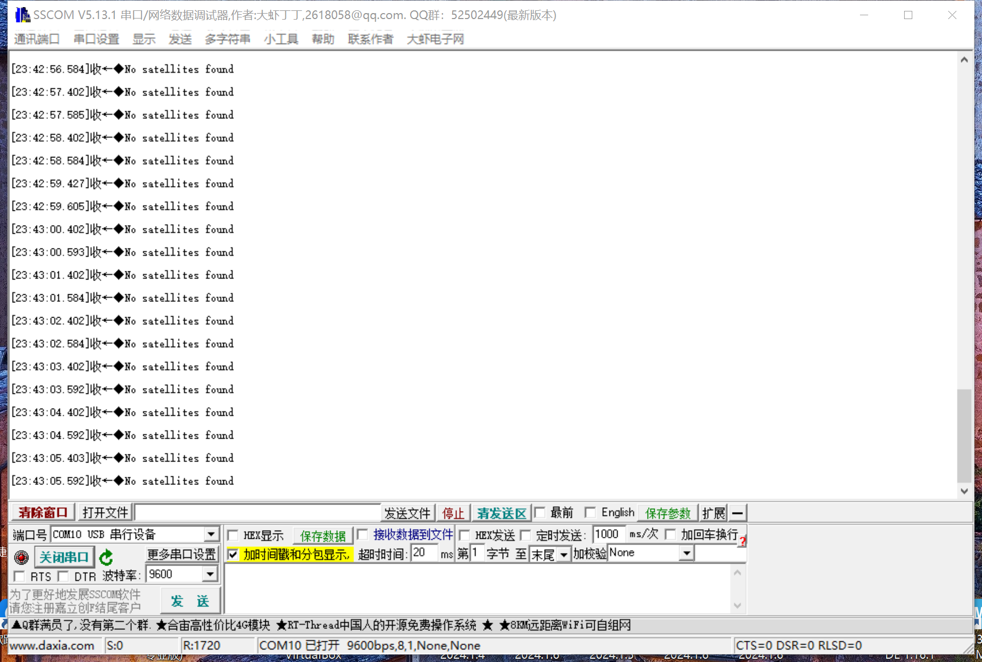Click the green refresh port icon
Screen dimensions: 982x662
[106, 557]
